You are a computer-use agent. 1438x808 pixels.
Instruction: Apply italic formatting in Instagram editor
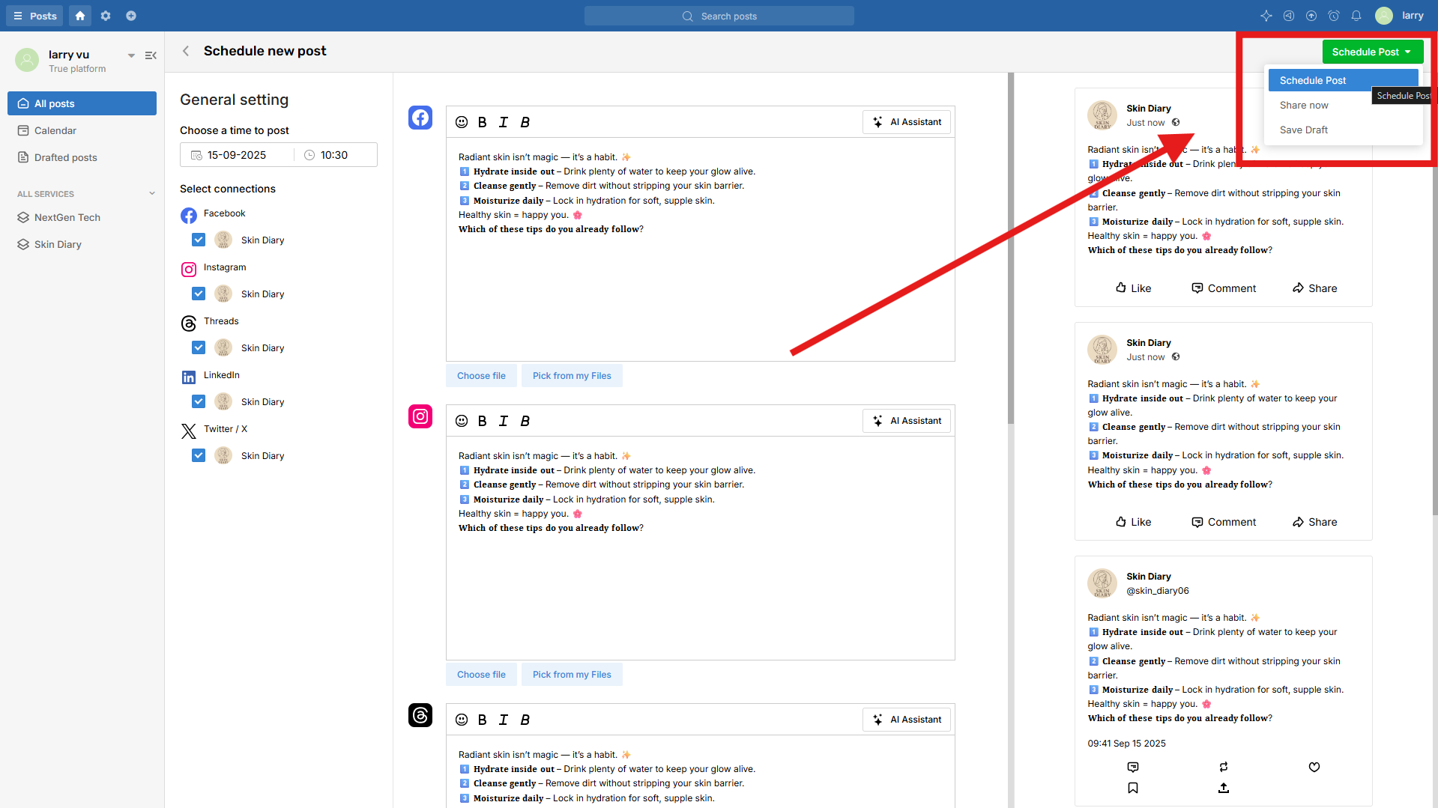pyautogui.click(x=504, y=421)
